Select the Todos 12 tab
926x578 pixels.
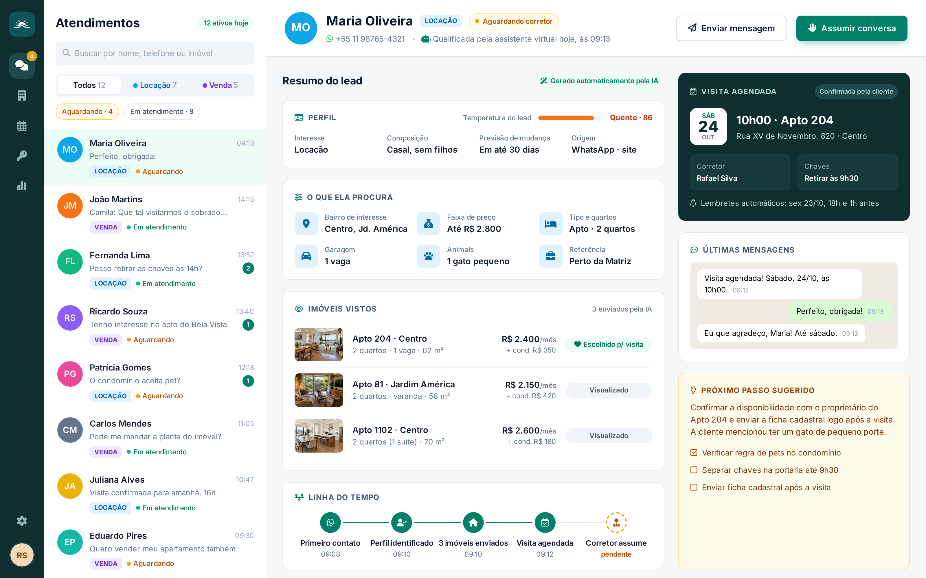[89, 85]
